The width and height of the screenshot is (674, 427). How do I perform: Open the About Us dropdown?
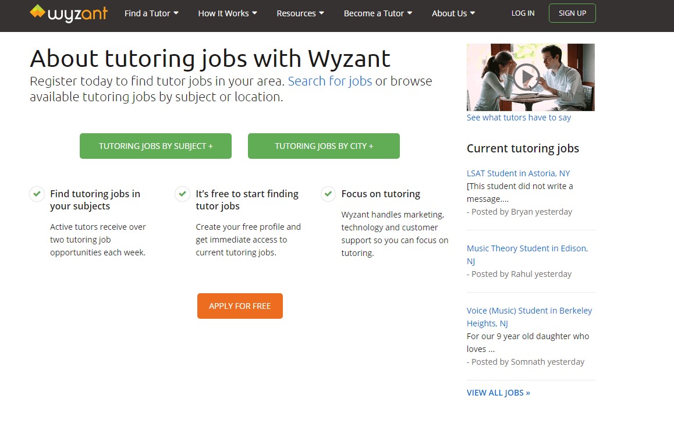click(x=453, y=13)
